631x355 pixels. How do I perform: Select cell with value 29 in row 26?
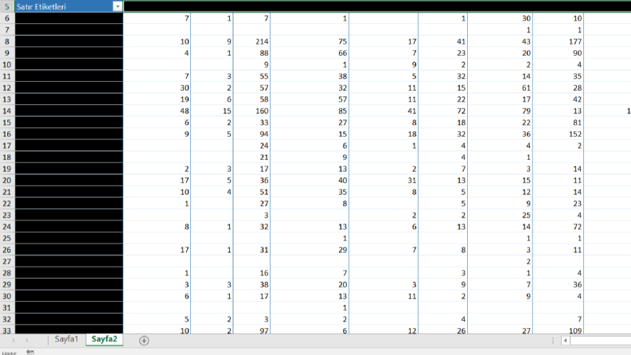point(310,250)
